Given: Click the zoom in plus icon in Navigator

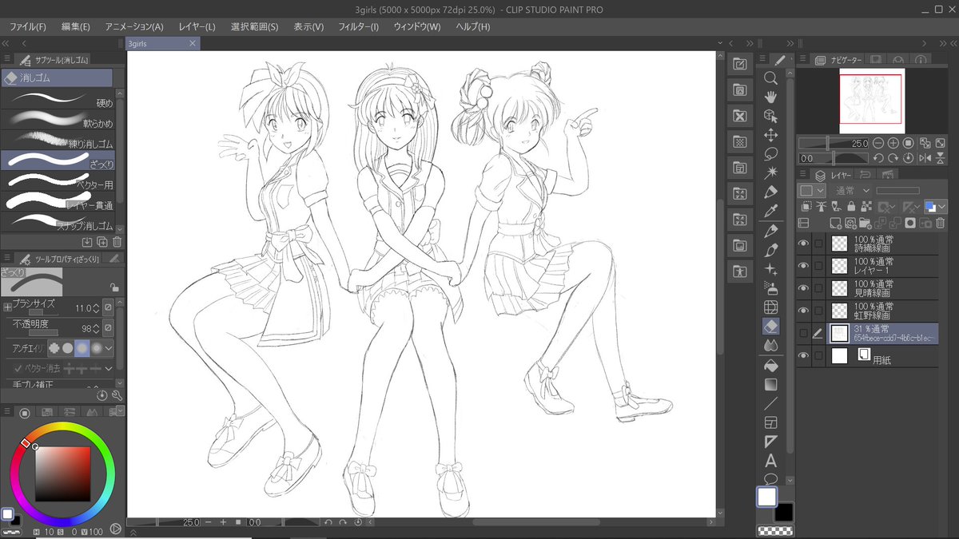Looking at the screenshot, I should click(x=893, y=143).
